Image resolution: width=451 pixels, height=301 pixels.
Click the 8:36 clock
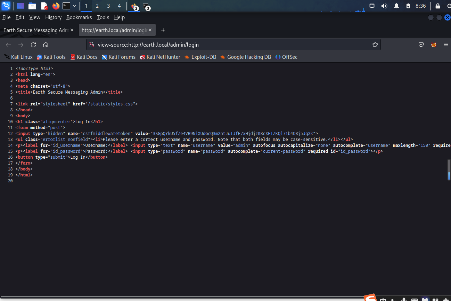[420, 6]
